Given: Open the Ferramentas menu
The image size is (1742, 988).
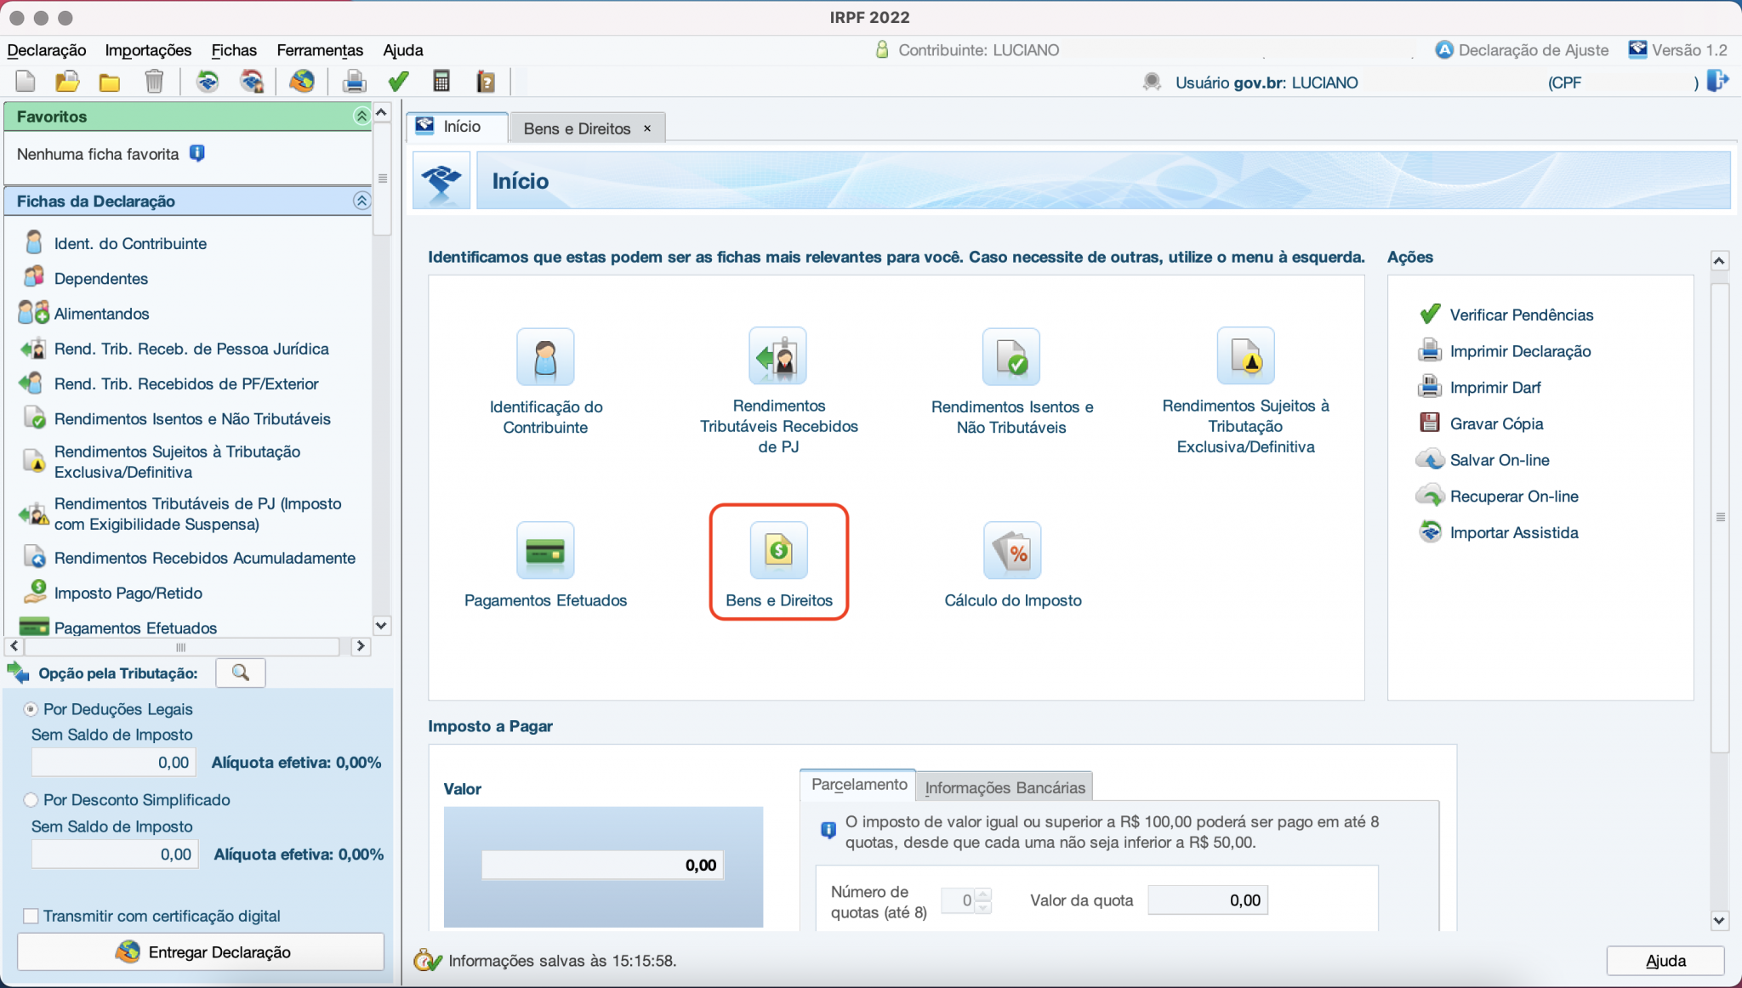Looking at the screenshot, I should click(320, 50).
